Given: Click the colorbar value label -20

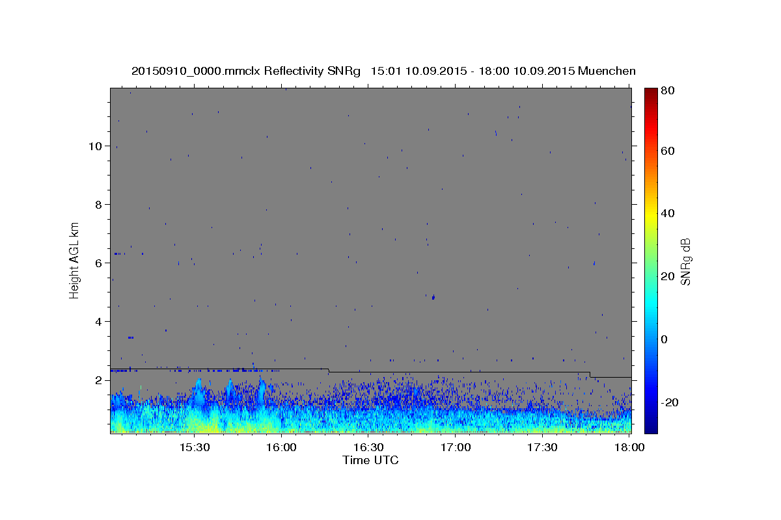Looking at the screenshot, I should 669,402.
